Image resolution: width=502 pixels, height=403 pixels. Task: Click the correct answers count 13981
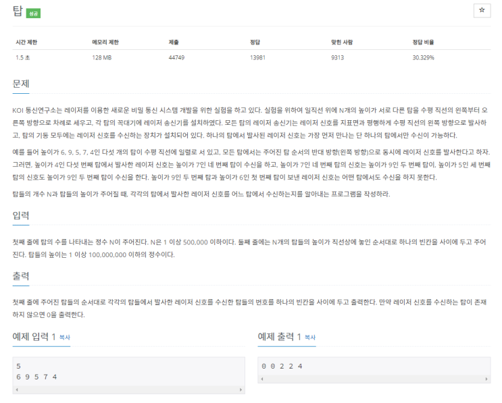pos(257,57)
